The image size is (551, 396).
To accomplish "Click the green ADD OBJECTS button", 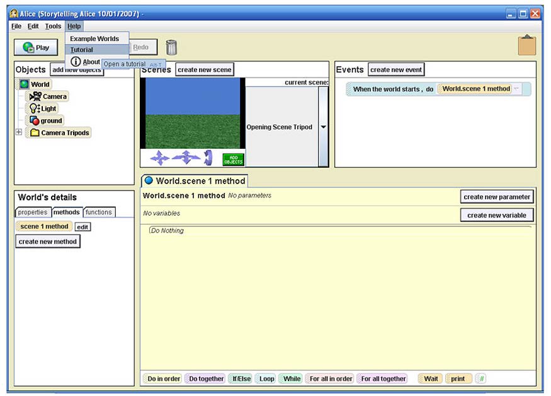I will point(234,160).
